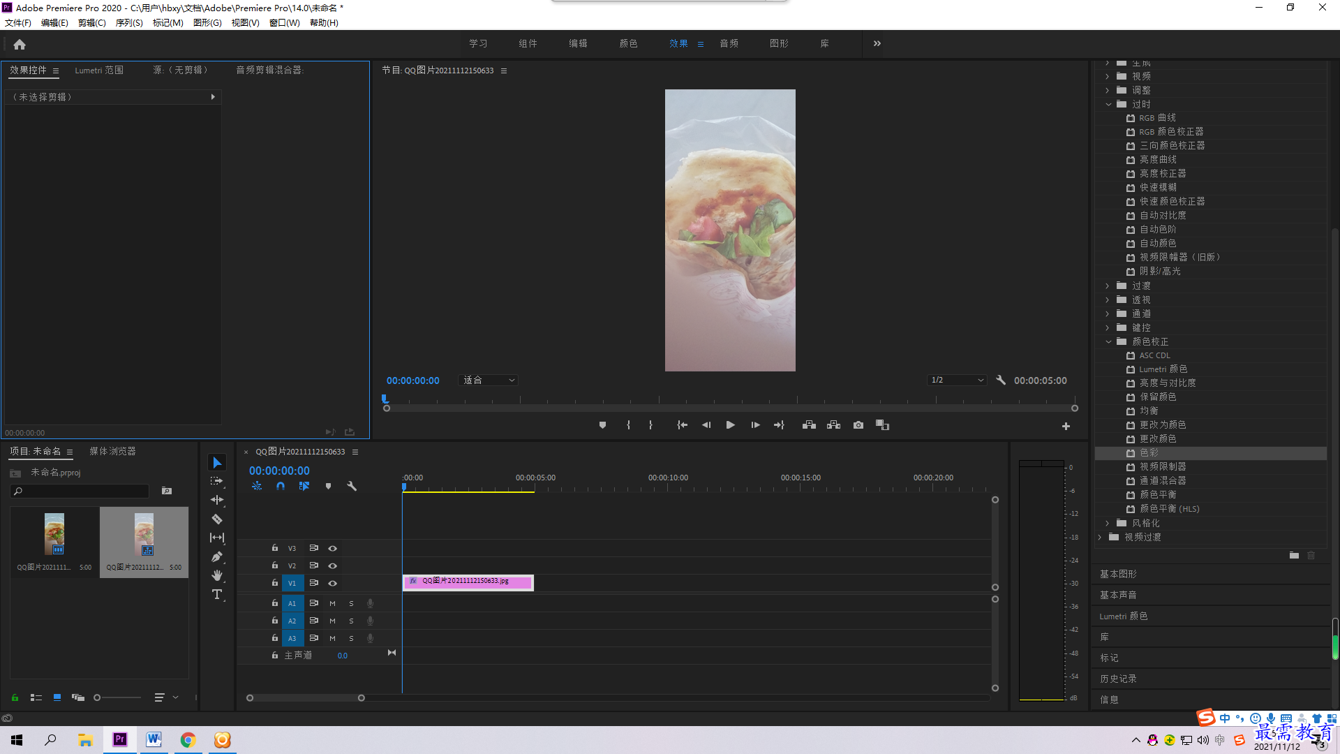Click the project search field
1340x754 pixels.
click(80, 491)
